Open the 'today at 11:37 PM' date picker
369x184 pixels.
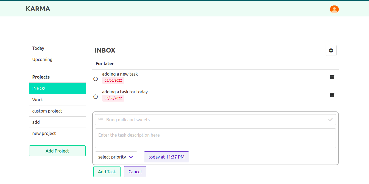click(x=166, y=157)
